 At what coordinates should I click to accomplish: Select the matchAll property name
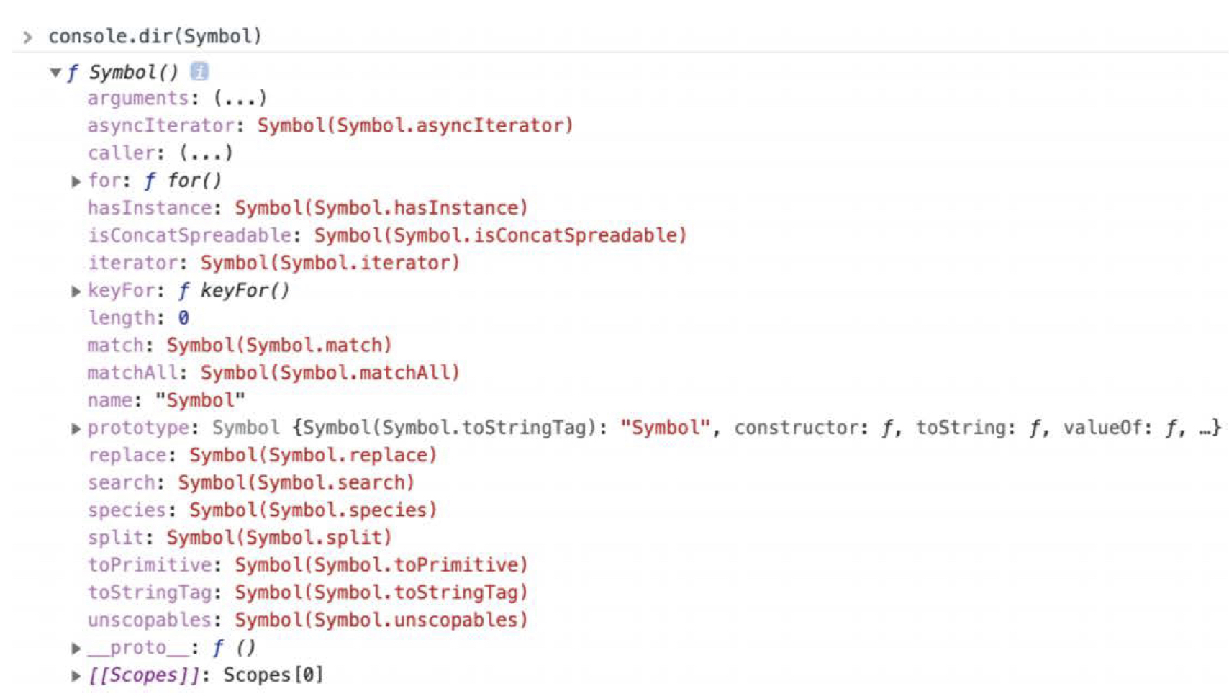coord(132,373)
